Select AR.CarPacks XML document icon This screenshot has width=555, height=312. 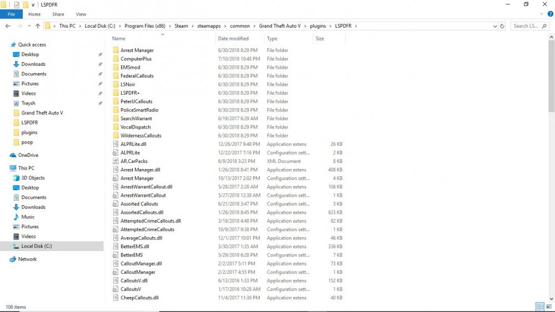(x=116, y=161)
